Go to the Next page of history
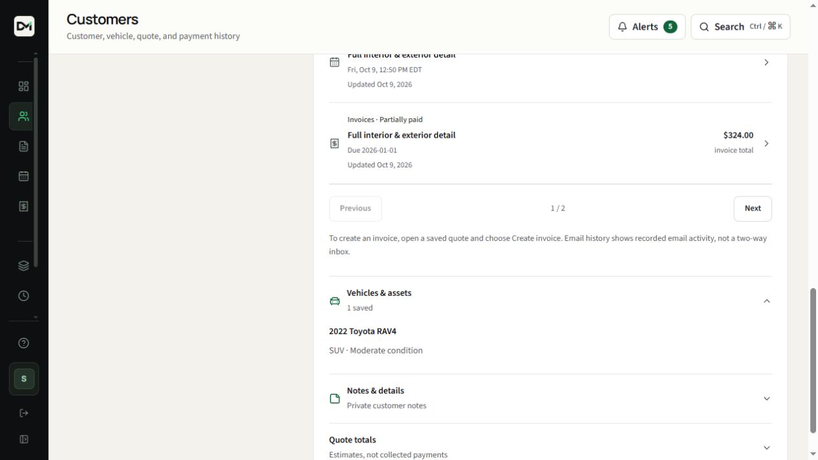Image resolution: width=818 pixels, height=460 pixels. click(753, 209)
